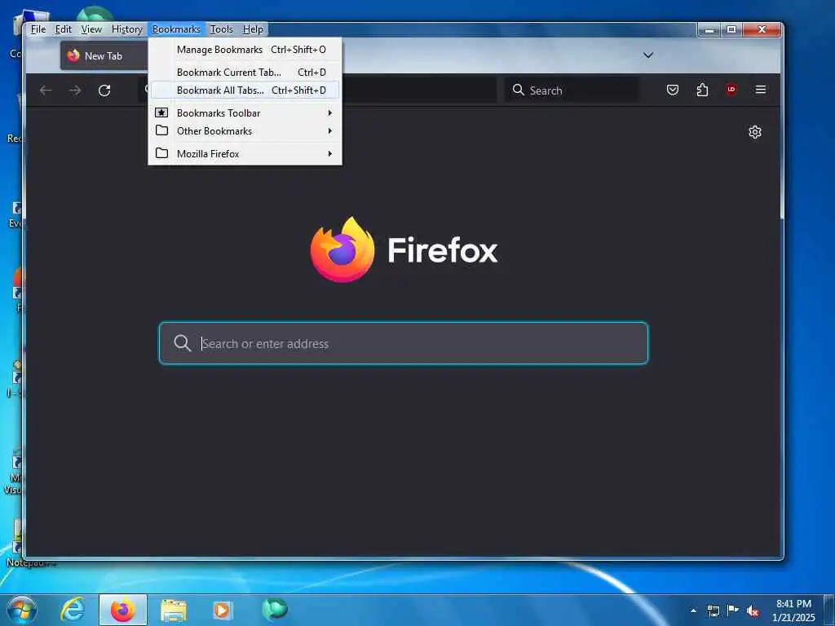Open the File menu
The height and width of the screenshot is (626, 835).
(38, 29)
